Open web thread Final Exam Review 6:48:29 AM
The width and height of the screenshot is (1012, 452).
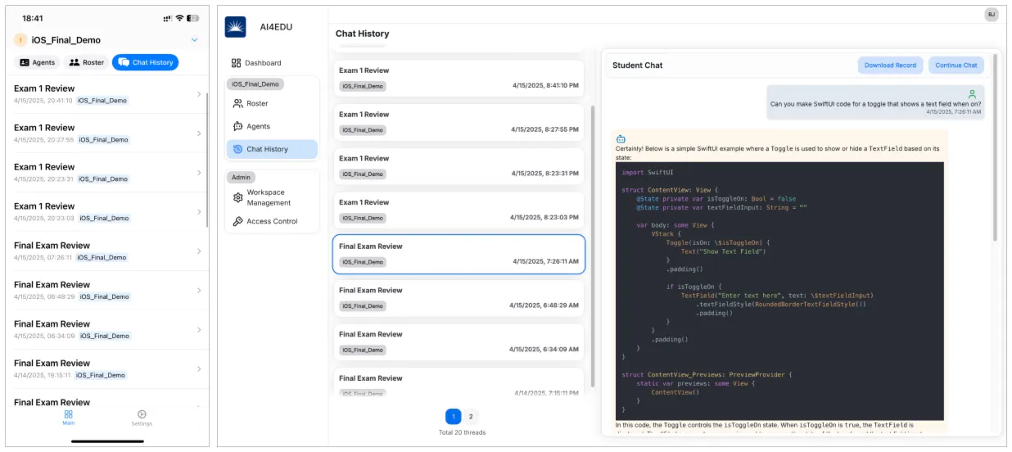pyautogui.click(x=459, y=298)
